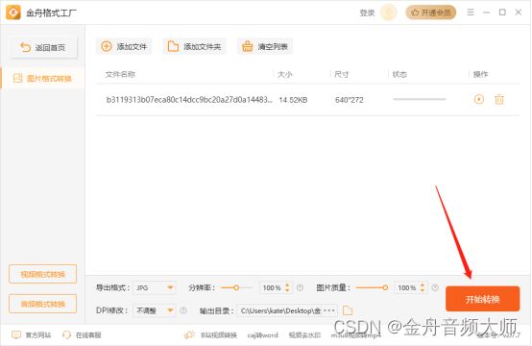The width and height of the screenshot is (532, 346).
Task: Click the 金舟格式工厂 app logo icon
Action: (x=13, y=12)
